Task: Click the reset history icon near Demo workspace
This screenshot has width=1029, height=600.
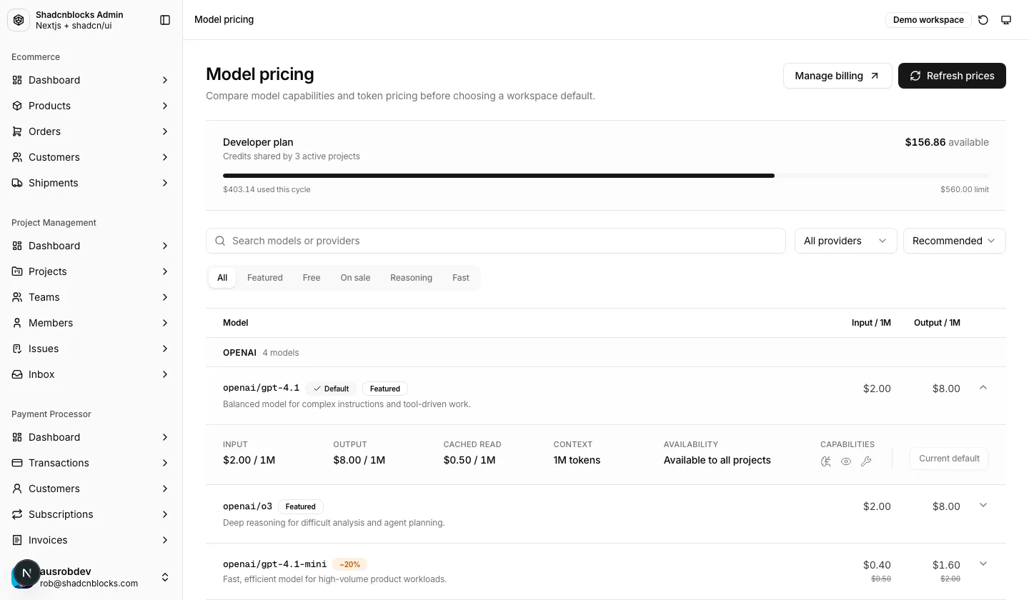Action: (x=983, y=20)
